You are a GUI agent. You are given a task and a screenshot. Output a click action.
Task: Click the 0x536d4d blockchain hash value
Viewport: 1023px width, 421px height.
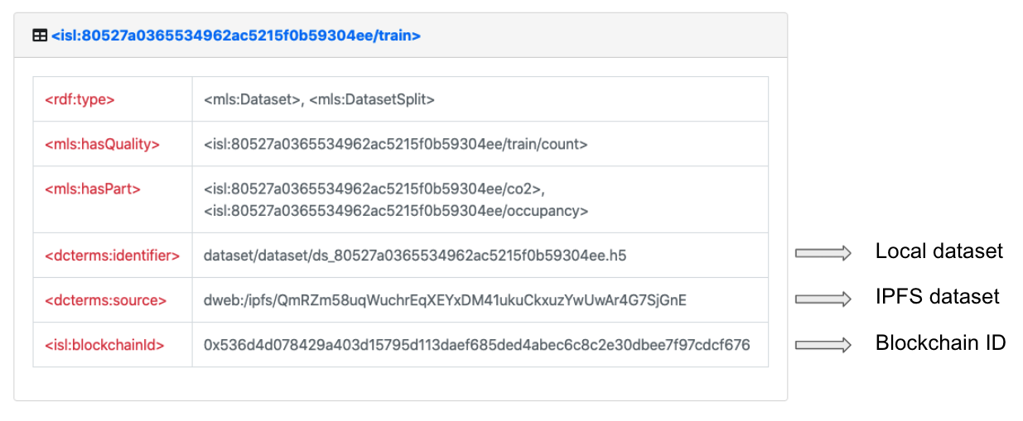(476, 345)
